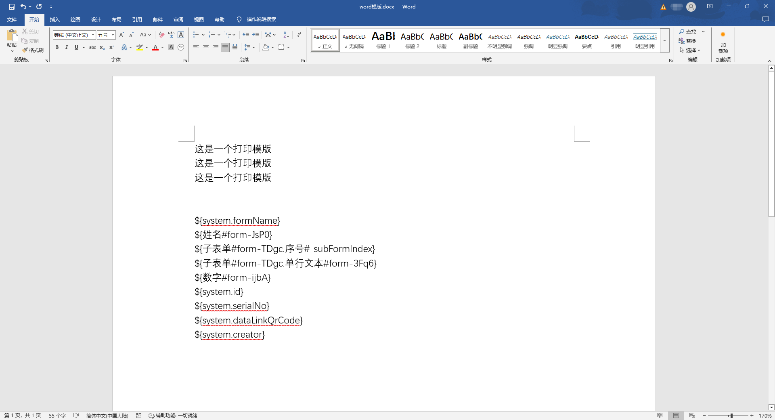Click the Replace (替换) tool
Viewport: 775px width, 420px height.
(687, 41)
